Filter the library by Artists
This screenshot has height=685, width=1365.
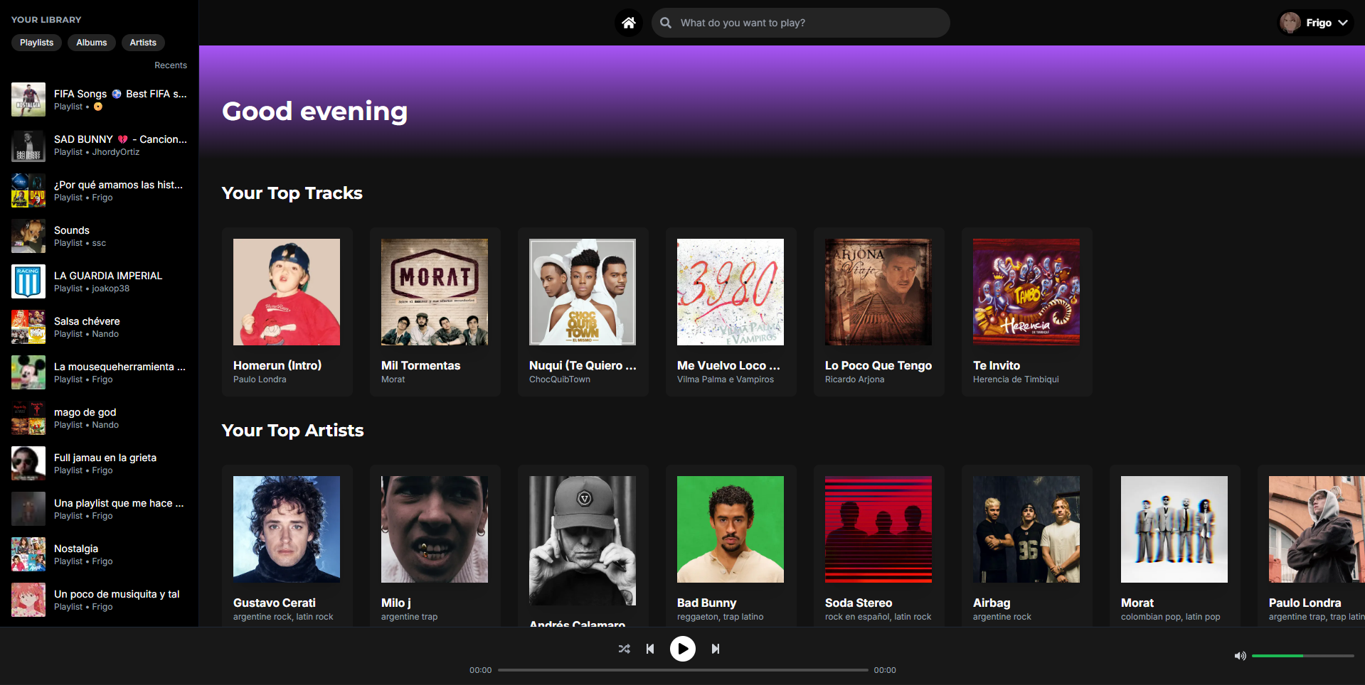(x=143, y=43)
